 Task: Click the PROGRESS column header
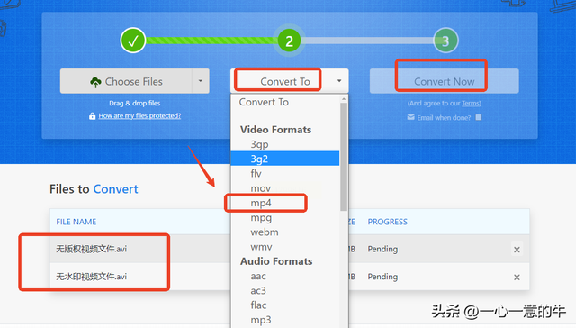[388, 222]
